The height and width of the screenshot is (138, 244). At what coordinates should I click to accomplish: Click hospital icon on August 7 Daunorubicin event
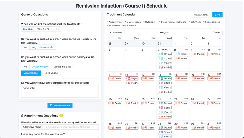(x=162, y=54)
